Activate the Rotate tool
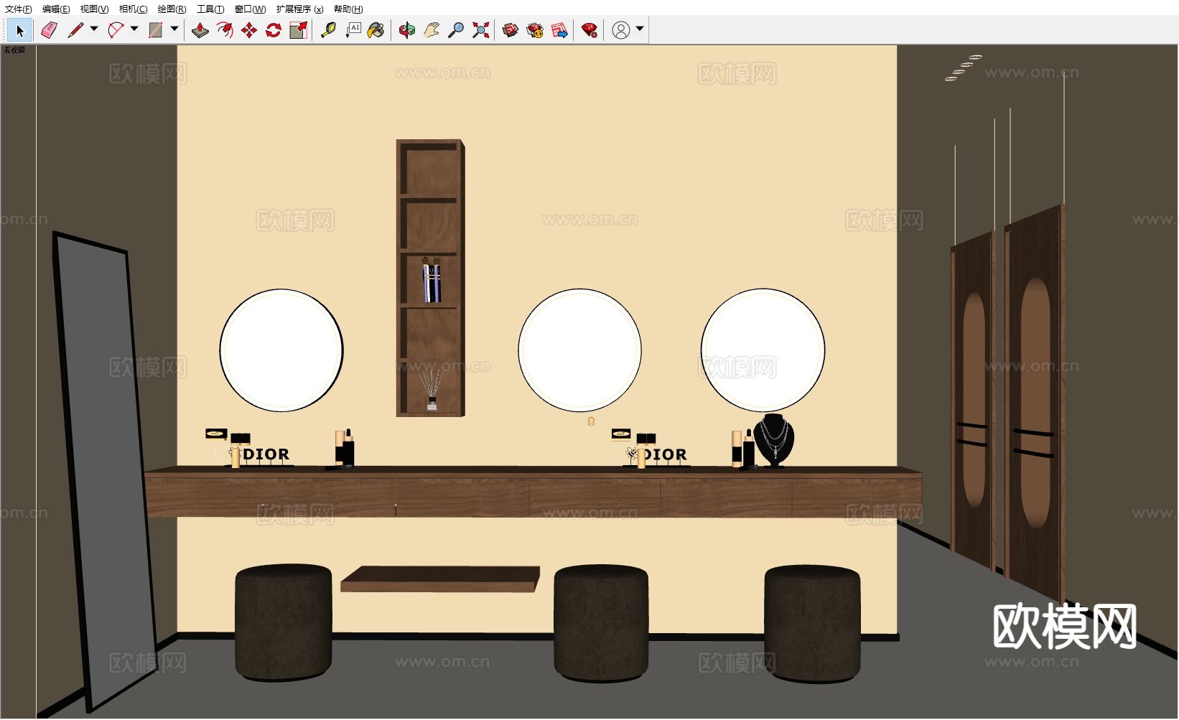The height and width of the screenshot is (720, 1179). 274,30
